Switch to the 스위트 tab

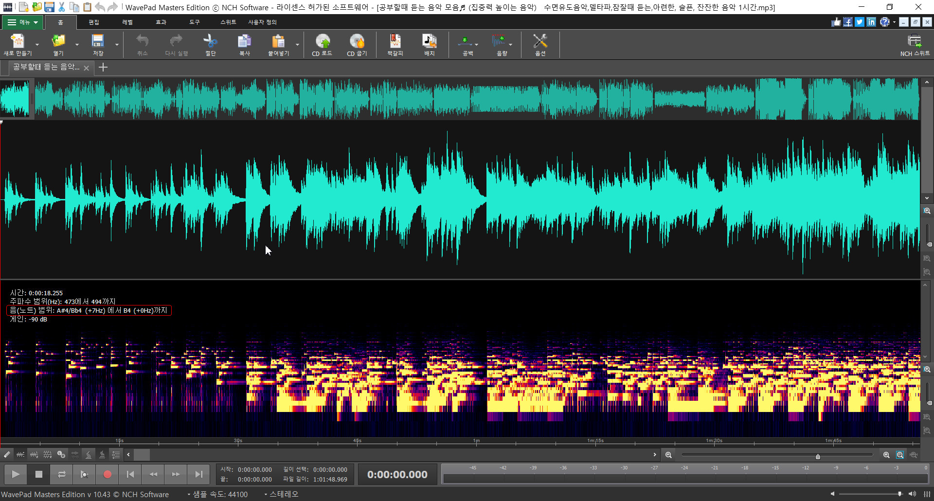228,22
